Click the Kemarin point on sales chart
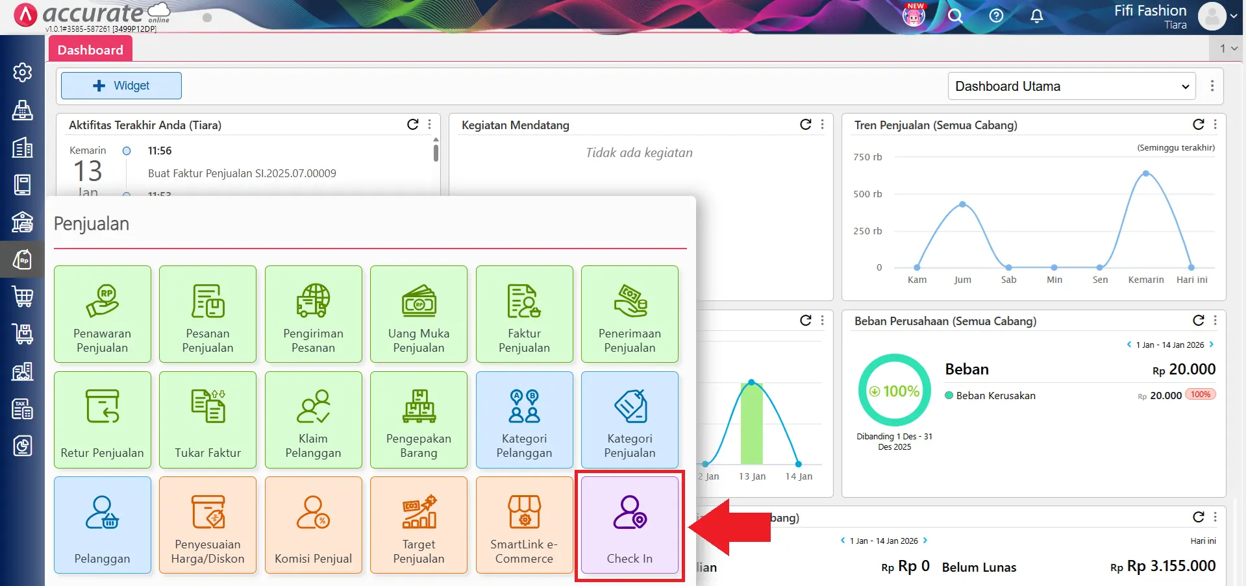Screen dimensions: 1246x586 tap(1146, 174)
